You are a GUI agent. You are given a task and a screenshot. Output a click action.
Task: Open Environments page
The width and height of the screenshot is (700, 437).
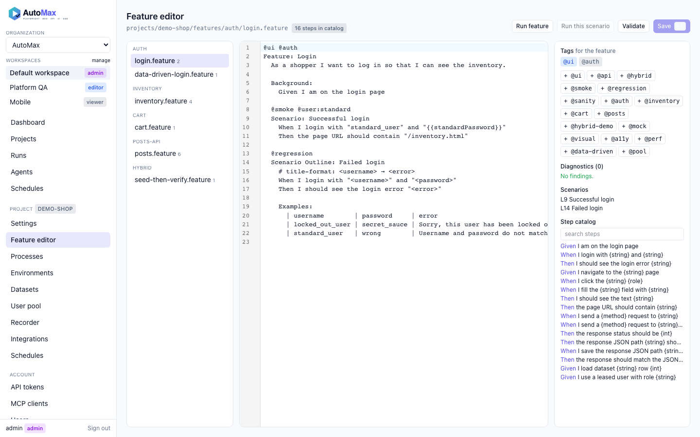pyautogui.click(x=58, y=273)
